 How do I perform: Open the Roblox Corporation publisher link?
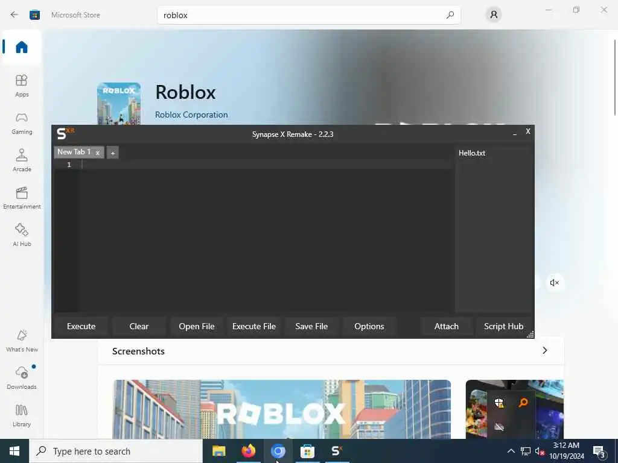[191, 115]
